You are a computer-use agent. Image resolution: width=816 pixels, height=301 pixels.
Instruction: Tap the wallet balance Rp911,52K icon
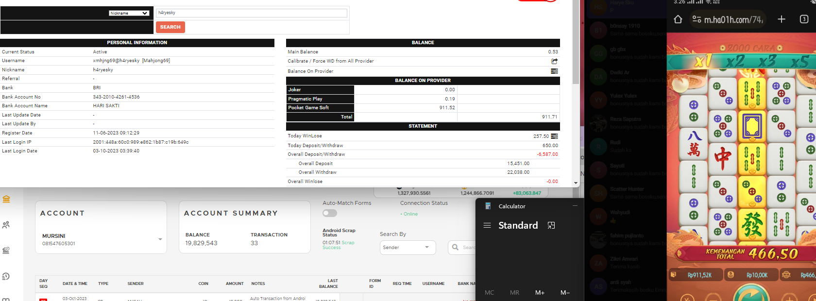[673, 275]
